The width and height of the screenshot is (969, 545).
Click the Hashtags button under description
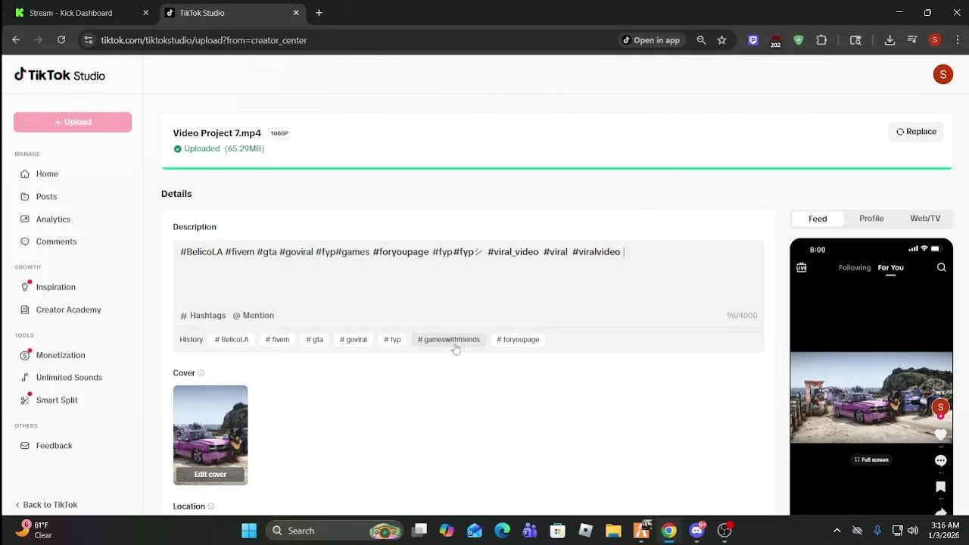coord(203,316)
